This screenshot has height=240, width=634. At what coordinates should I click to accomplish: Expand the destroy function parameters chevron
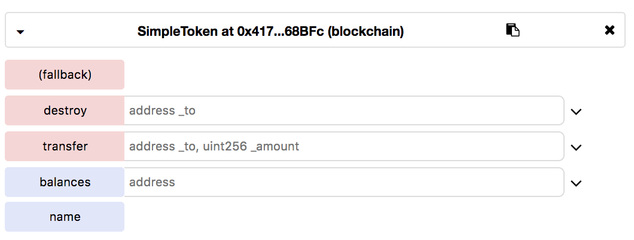(x=576, y=111)
